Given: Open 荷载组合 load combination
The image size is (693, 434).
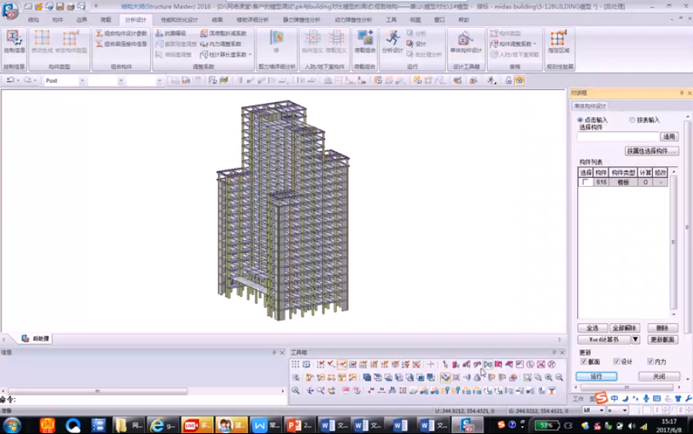Looking at the screenshot, I should coord(365,42).
